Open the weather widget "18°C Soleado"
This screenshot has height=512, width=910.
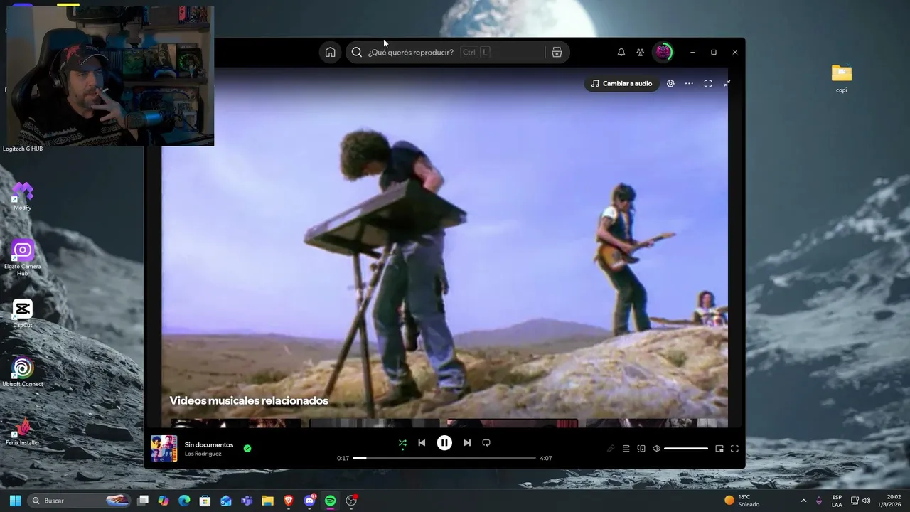[742, 501]
